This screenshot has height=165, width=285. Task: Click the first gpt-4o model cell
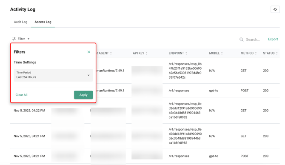pyautogui.click(x=214, y=91)
